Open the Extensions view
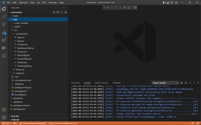The width and height of the screenshot is (201, 125). pos(4,40)
